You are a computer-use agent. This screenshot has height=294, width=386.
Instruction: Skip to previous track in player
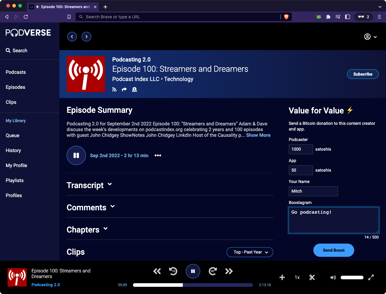(x=157, y=271)
